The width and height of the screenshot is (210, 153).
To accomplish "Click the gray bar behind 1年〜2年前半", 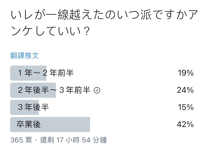I will pyautogui.click(x=28, y=73).
